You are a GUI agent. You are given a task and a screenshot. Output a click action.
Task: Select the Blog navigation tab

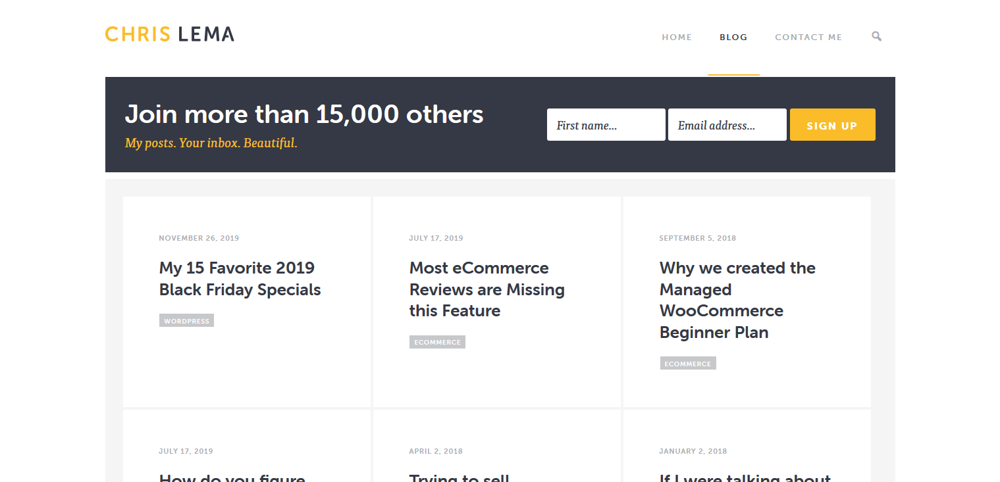pos(733,37)
